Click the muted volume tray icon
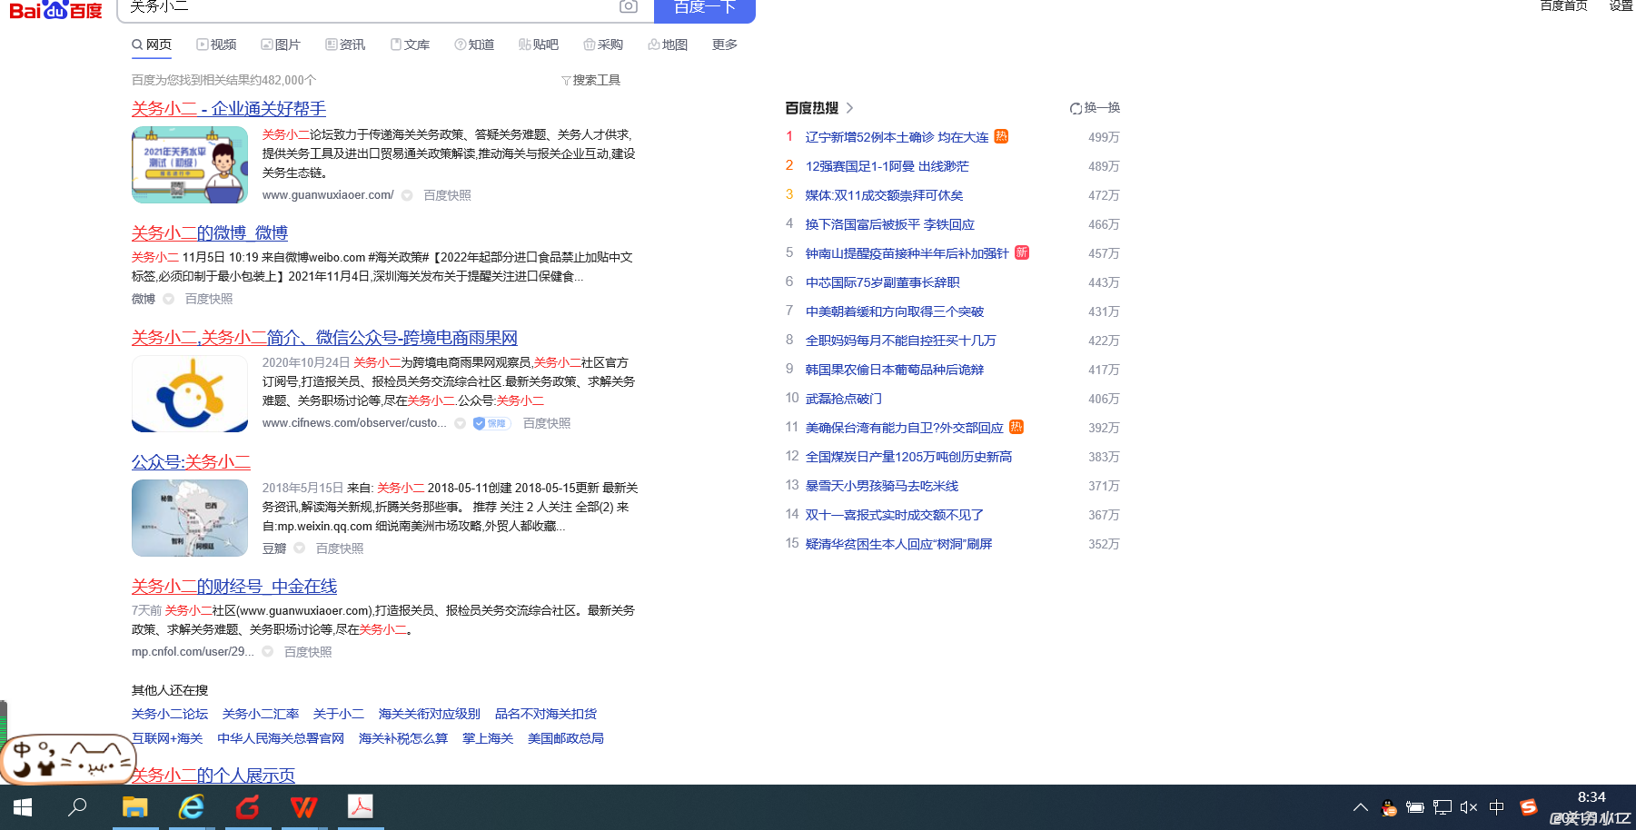This screenshot has width=1636, height=830. pos(1469,807)
